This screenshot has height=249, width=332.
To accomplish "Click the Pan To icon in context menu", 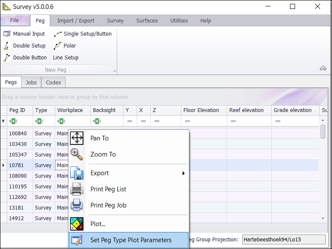I will click(76, 138).
